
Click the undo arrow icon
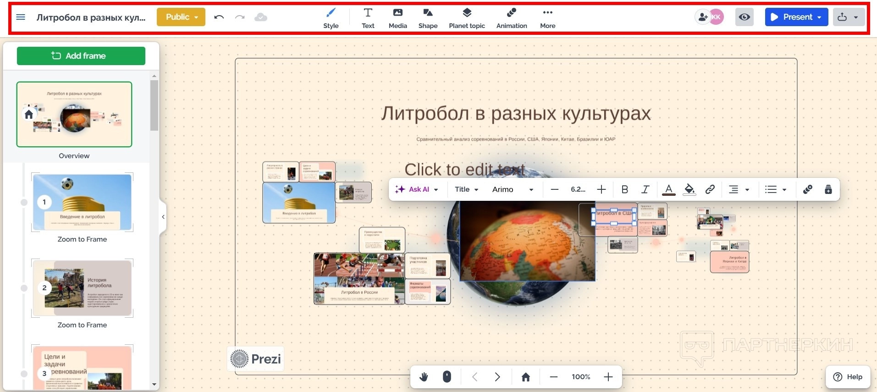(x=219, y=17)
